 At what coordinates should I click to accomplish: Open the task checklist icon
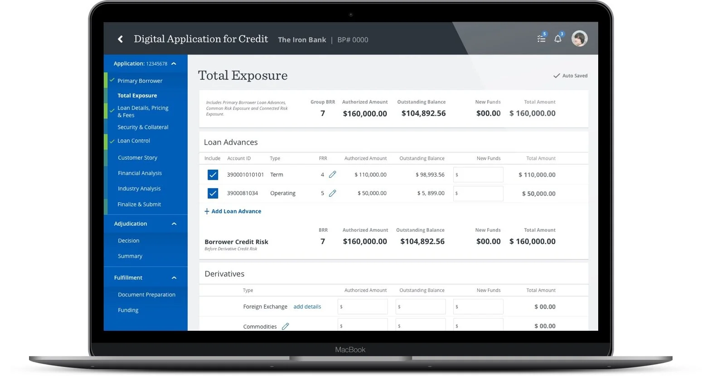pyautogui.click(x=542, y=38)
